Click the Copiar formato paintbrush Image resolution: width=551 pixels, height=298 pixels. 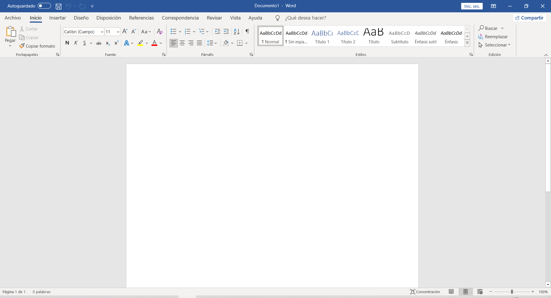37,46
